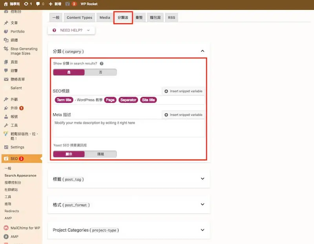Collapse the category section chevron
Screen dimensions: 314x244
203,51
